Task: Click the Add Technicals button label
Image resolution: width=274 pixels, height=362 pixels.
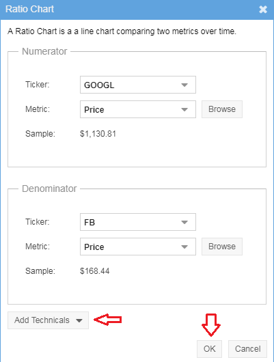Action: click(x=42, y=320)
